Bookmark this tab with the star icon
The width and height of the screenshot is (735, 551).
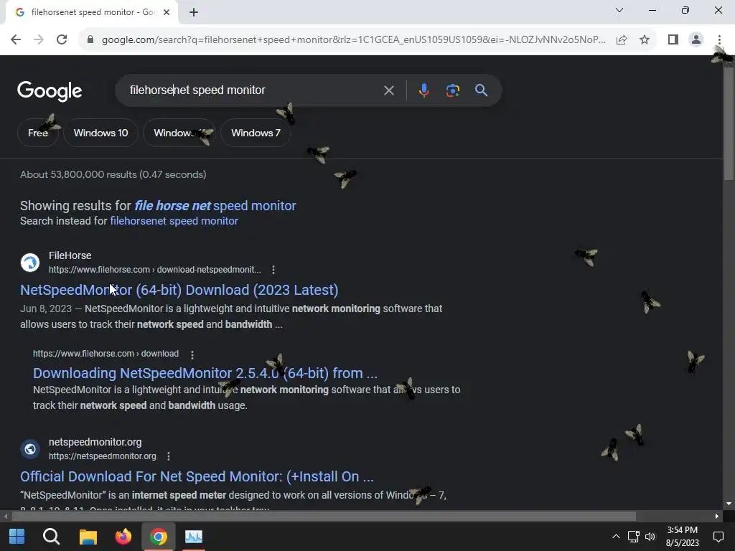coord(645,39)
